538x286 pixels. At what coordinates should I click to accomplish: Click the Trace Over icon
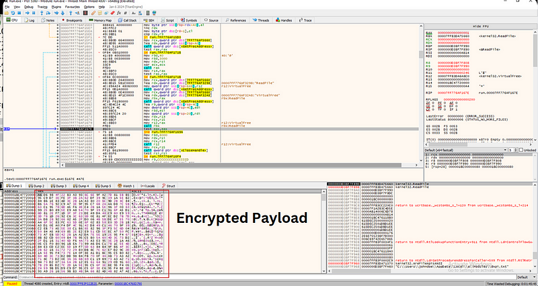pos(63,13)
